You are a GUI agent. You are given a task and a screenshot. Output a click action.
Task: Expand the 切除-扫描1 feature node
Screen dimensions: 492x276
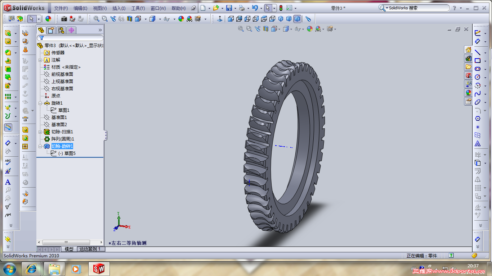[x=40, y=132]
